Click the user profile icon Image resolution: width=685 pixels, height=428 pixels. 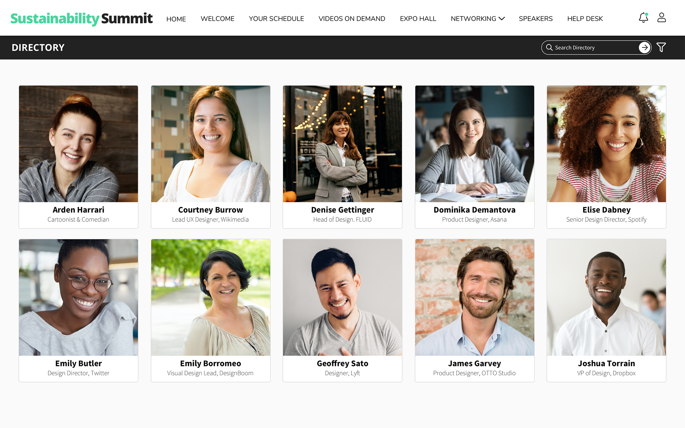[661, 18]
